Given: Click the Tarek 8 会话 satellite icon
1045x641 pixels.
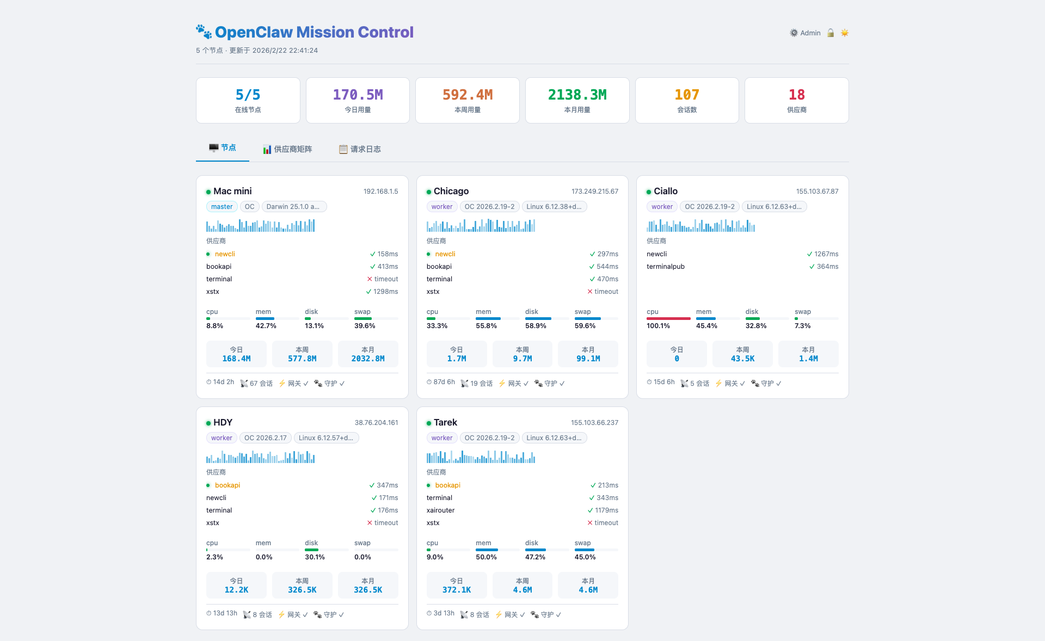Looking at the screenshot, I should [x=464, y=615].
